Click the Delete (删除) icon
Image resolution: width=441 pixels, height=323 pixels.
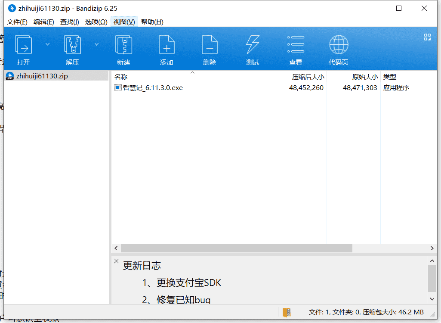210,44
